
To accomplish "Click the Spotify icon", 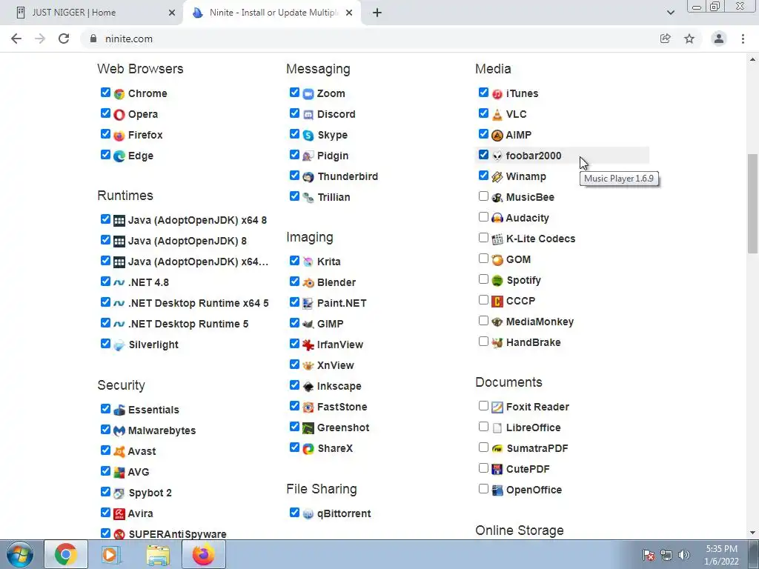I will tap(497, 281).
